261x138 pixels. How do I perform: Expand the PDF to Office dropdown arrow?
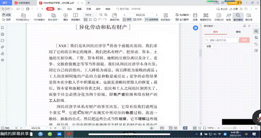[30, 19]
